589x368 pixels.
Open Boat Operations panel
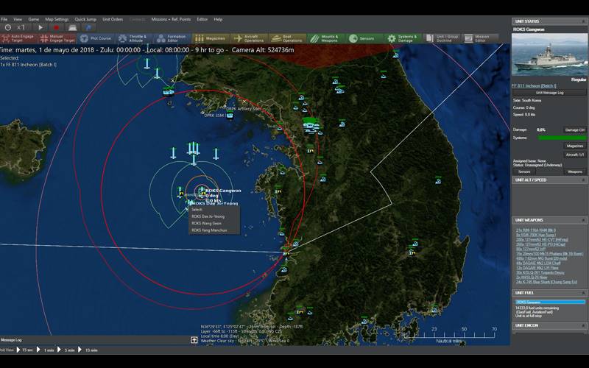pos(286,38)
